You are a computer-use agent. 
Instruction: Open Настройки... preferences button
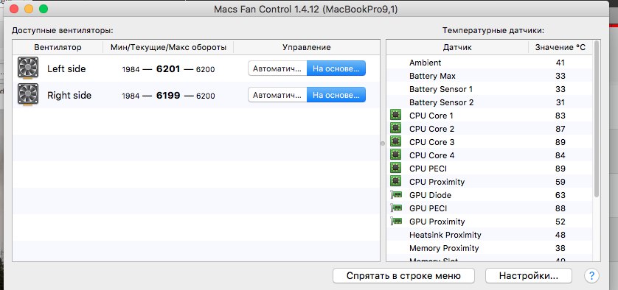pos(529,275)
